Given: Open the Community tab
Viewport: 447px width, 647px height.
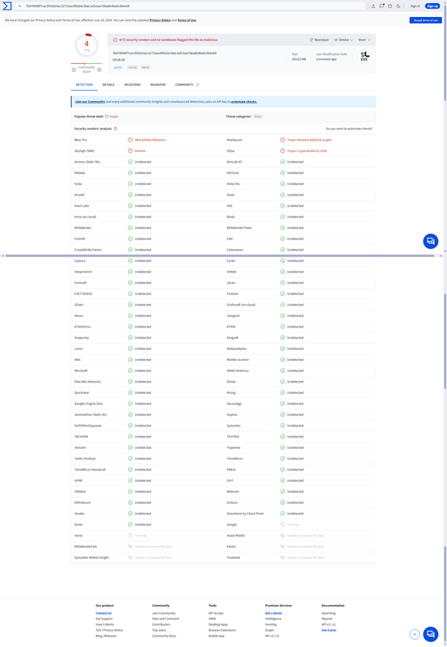Looking at the screenshot, I should tap(188, 85).
